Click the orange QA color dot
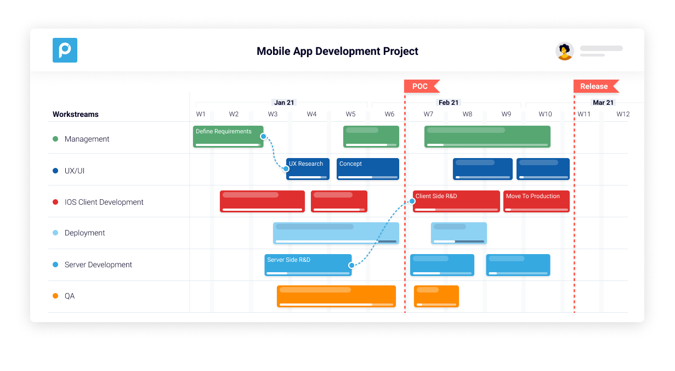This screenshot has height=371, width=675. tap(55, 296)
